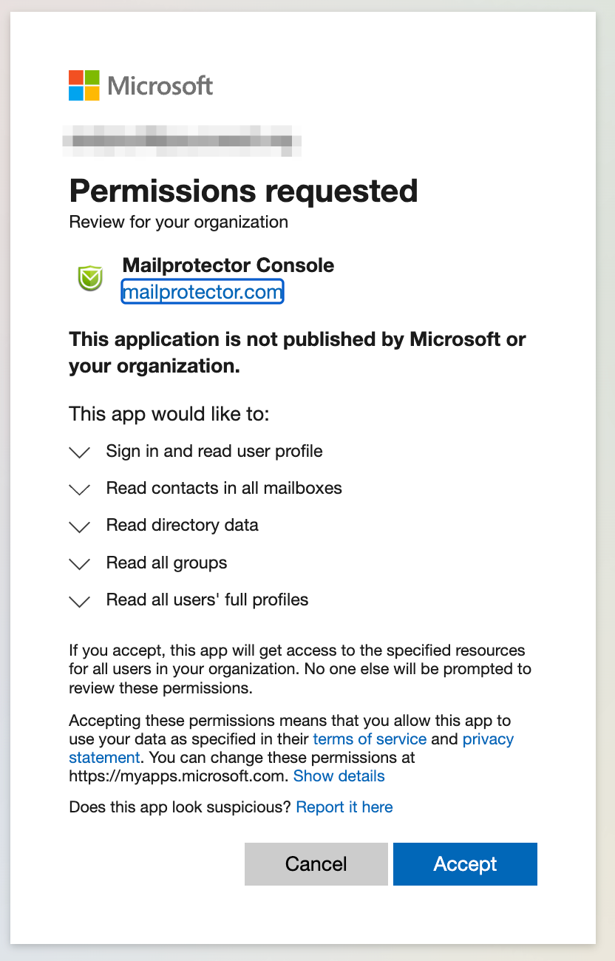
Task: Click the Mailprotector green shield icon
Action: pos(90,278)
